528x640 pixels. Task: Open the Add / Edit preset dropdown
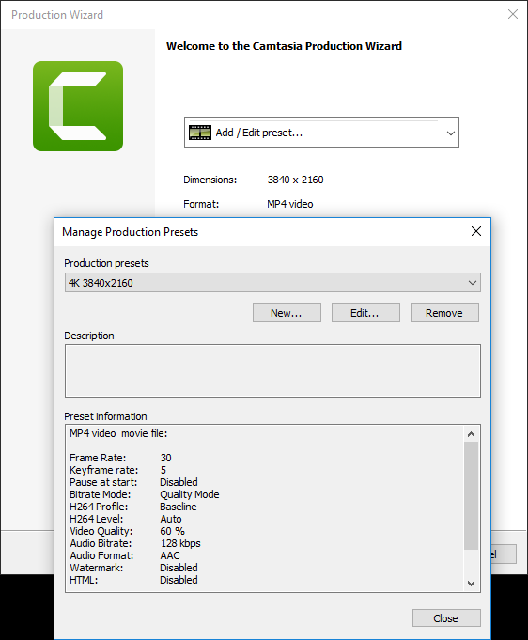coord(321,133)
